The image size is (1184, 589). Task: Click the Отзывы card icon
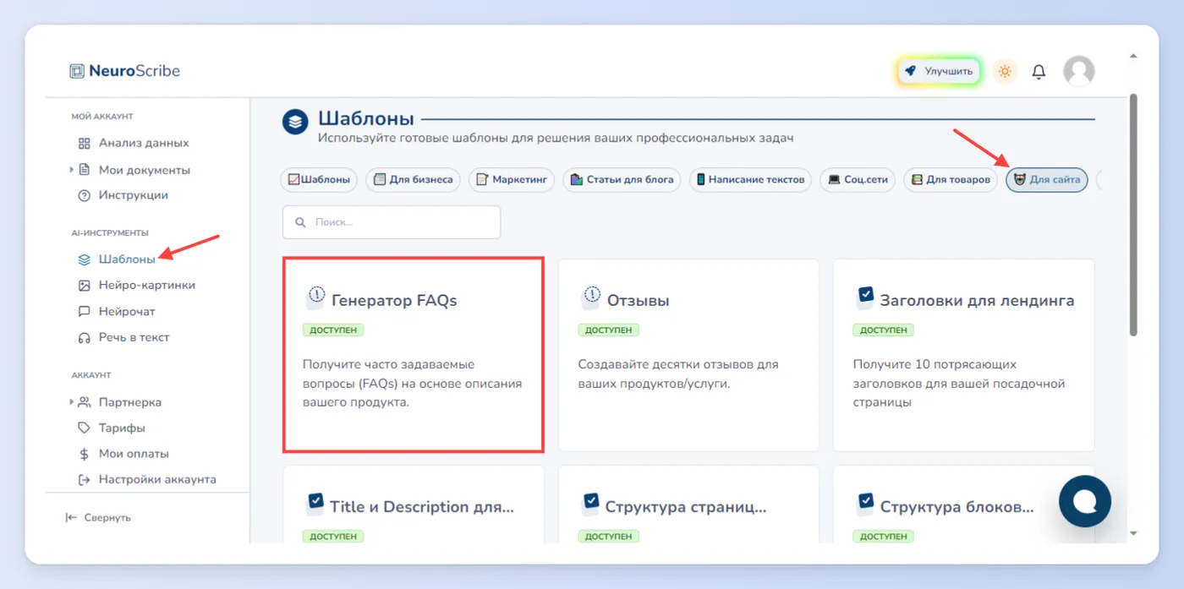(x=590, y=297)
